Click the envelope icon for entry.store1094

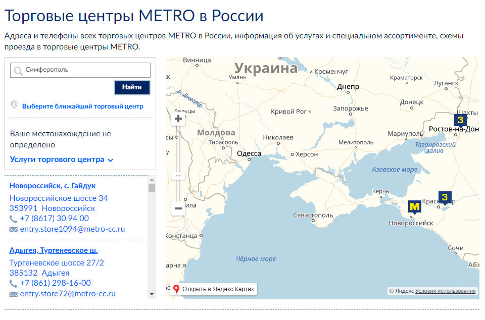[13, 230]
